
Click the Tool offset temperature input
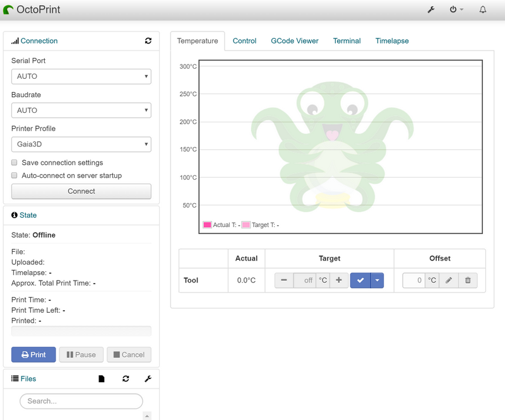[414, 281]
